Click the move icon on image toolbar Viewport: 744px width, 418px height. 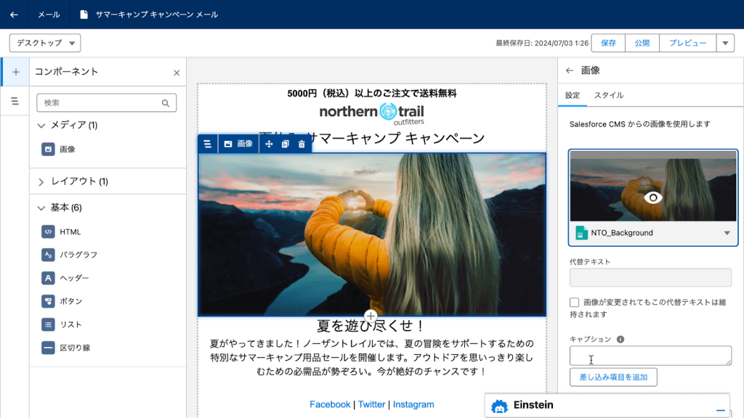[x=269, y=144]
